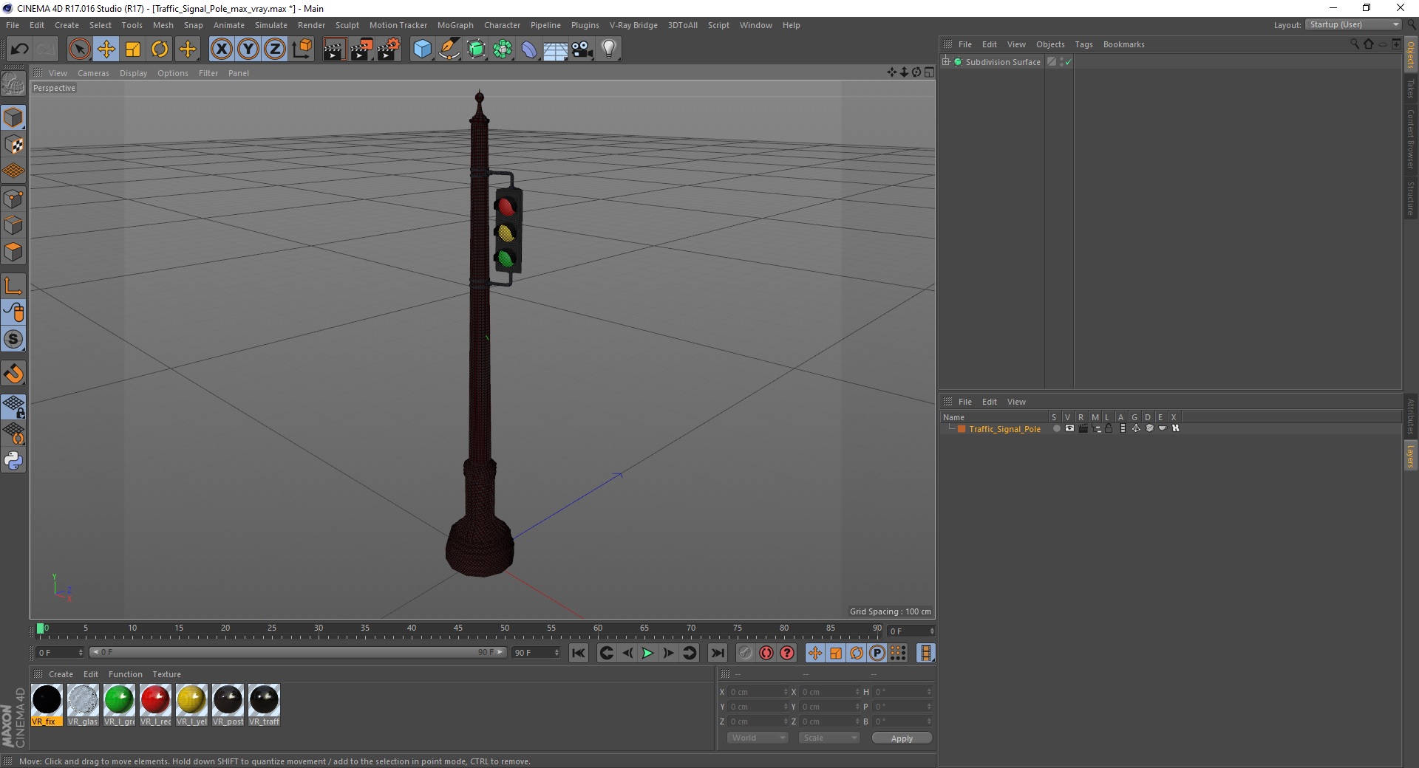This screenshot has width=1419, height=768.
Task: Click Render View clapperboard icon
Action: [334, 49]
